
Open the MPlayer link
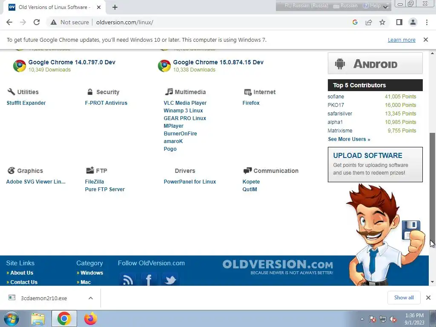pos(174,126)
